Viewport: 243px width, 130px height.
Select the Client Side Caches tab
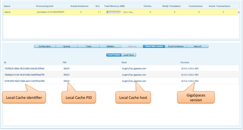click(x=154, y=46)
